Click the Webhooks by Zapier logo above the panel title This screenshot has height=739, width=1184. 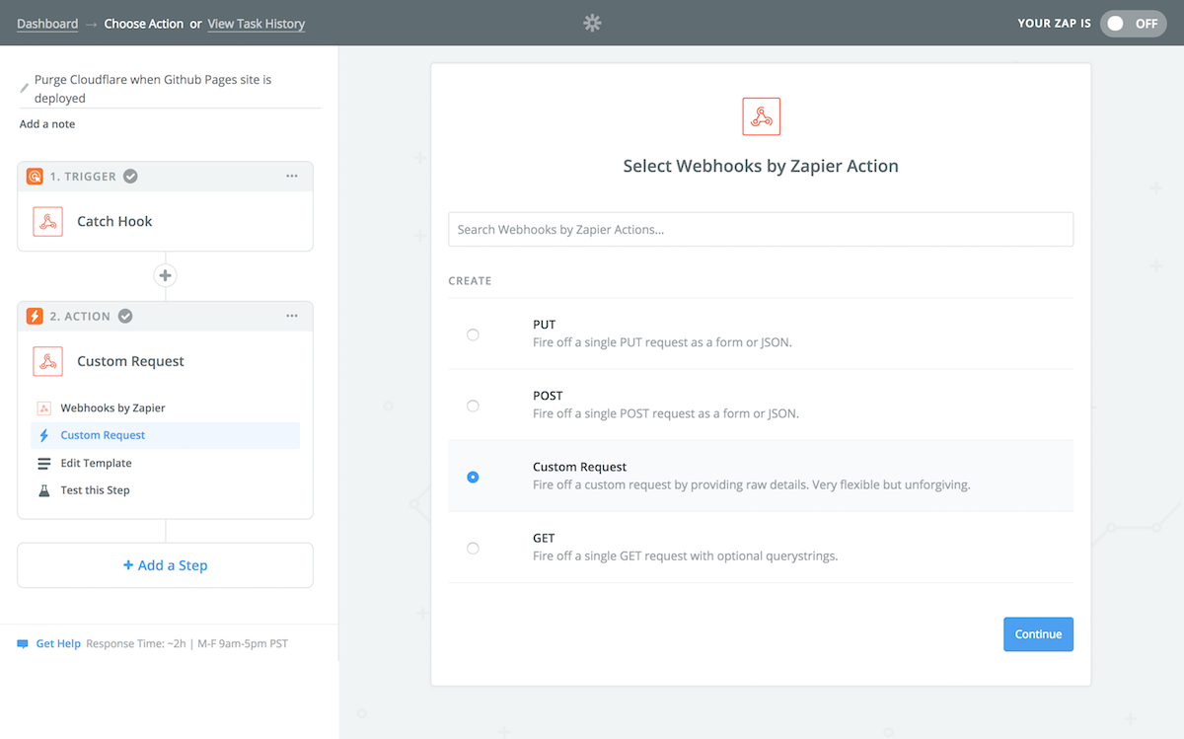(760, 115)
